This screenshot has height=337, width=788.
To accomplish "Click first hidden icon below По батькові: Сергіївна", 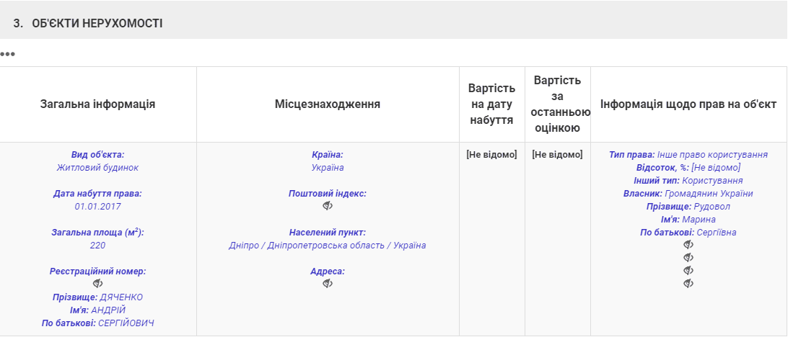I will click(688, 245).
